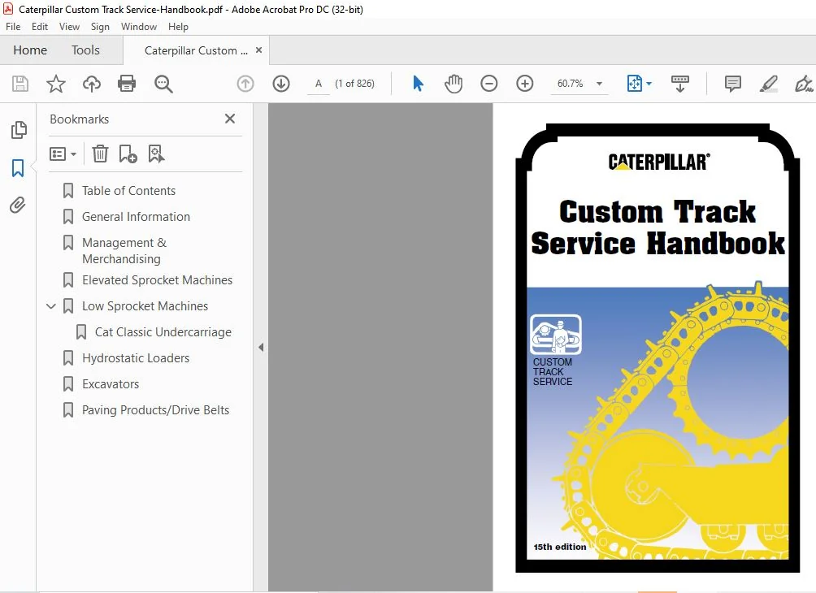Click the page number input field

click(319, 84)
